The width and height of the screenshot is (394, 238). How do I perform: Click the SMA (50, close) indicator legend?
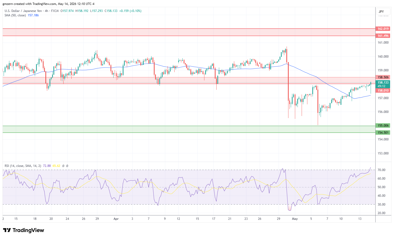(15, 15)
